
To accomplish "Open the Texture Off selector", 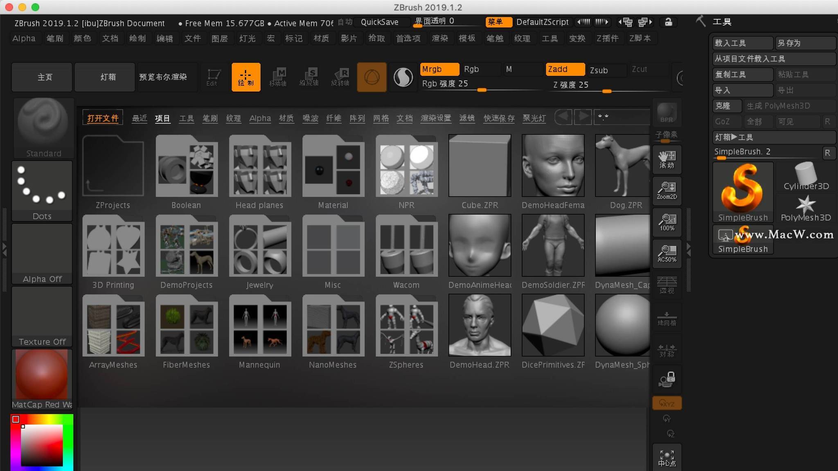I will pyautogui.click(x=42, y=316).
